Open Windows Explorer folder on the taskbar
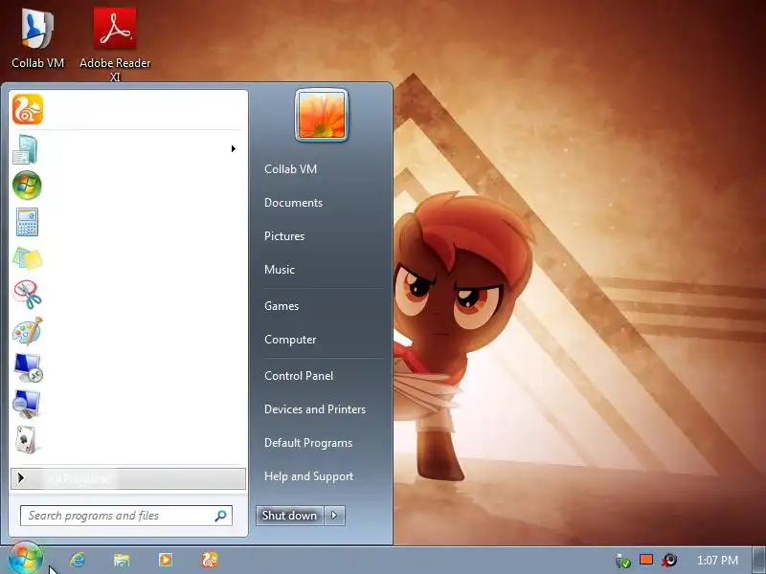This screenshot has height=574, width=766. point(122,560)
